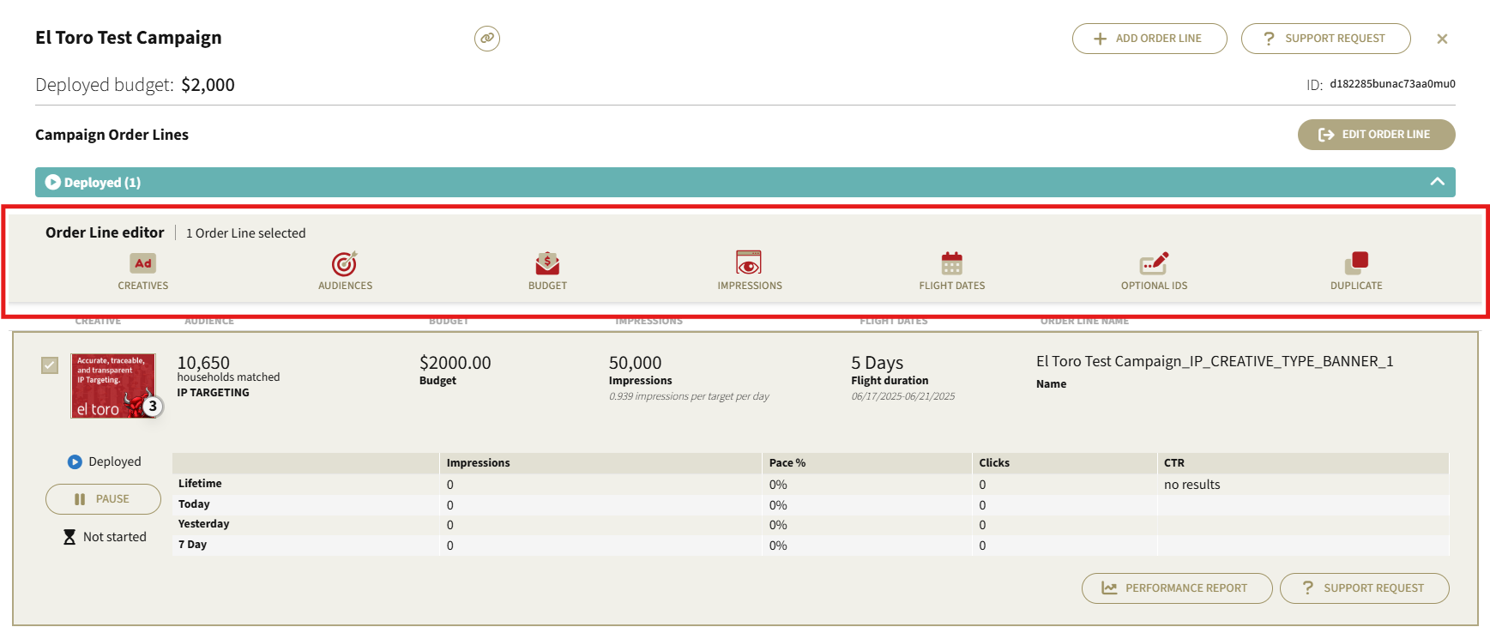This screenshot has width=1490, height=627.
Task: Click the Not started hourglass icon
Action: coord(69,537)
